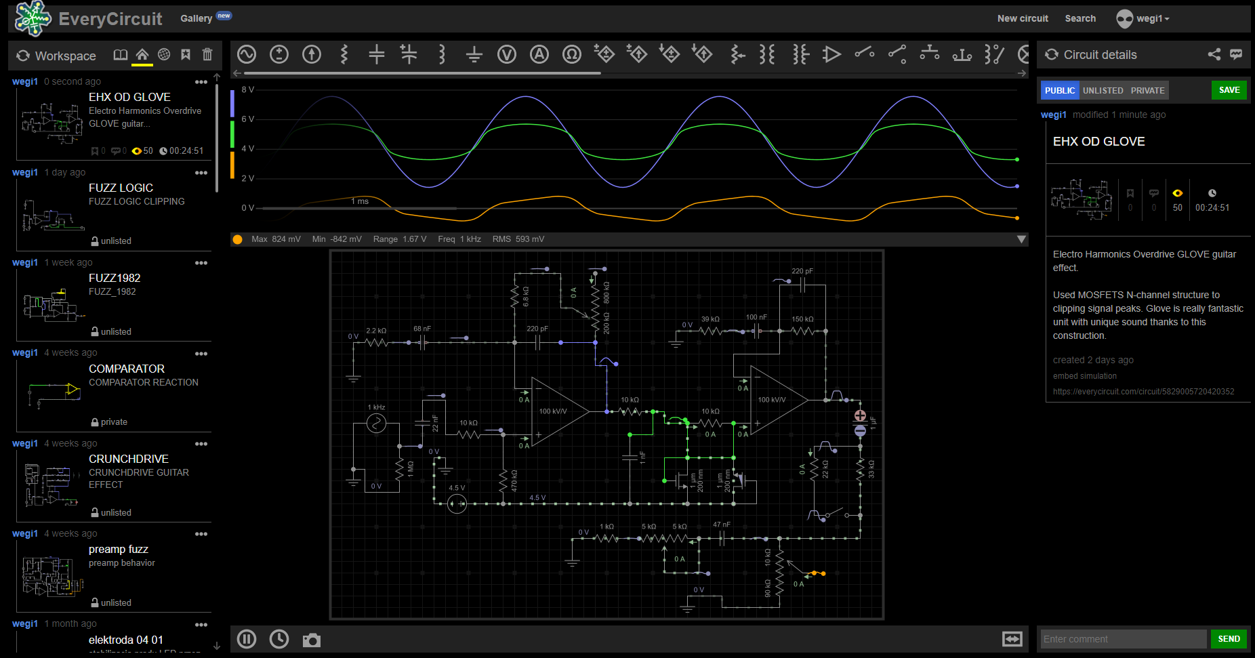Add a ground component
Image resolution: width=1255 pixels, height=658 pixels.
[474, 54]
